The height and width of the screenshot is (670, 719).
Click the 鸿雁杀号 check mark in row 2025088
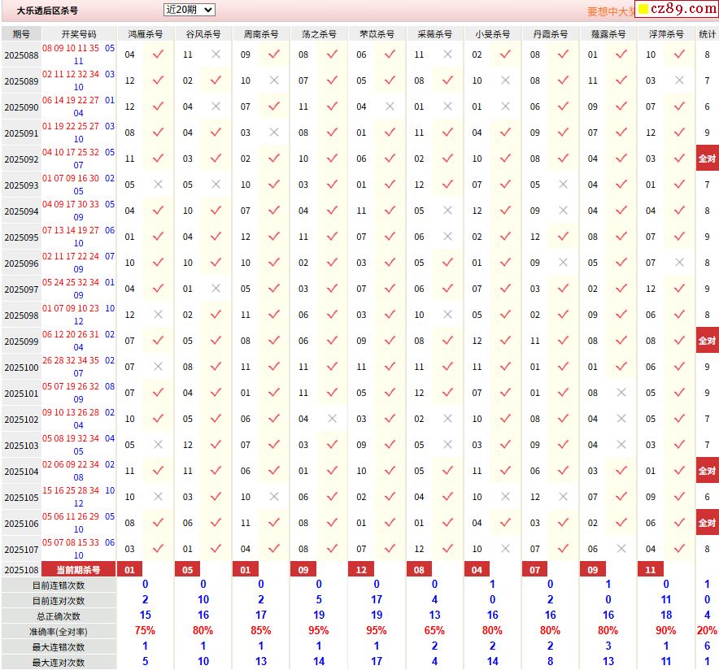(x=159, y=54)
